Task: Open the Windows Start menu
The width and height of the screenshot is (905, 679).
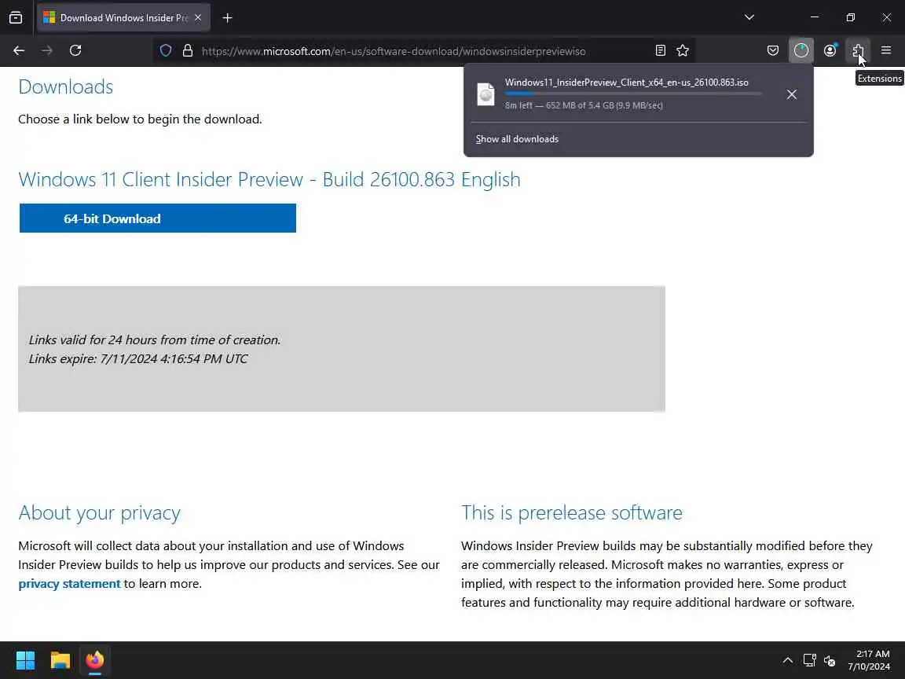Action: 25,660
